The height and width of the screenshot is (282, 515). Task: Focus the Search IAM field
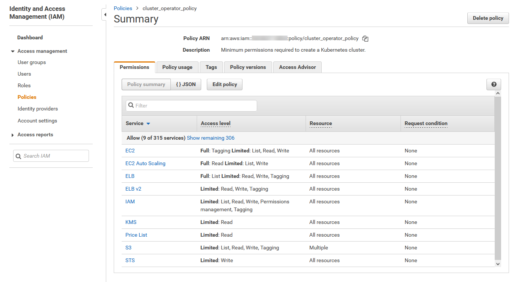tap(51, 156)
